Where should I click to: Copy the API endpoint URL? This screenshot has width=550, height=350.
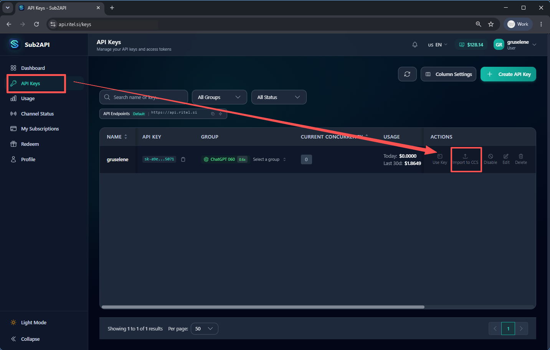pyautogui.click(x=213, y=114)
